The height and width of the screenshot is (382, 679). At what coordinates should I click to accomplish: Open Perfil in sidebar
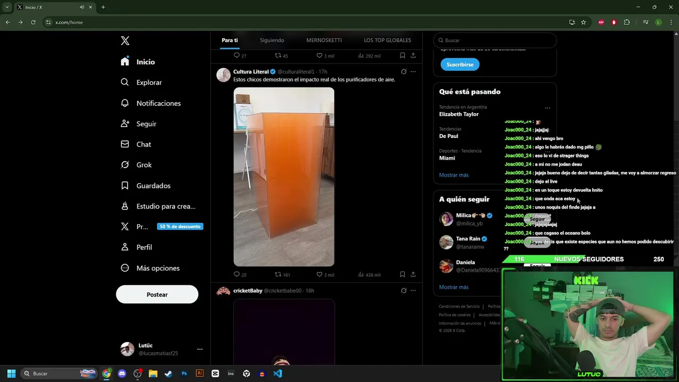136,247
